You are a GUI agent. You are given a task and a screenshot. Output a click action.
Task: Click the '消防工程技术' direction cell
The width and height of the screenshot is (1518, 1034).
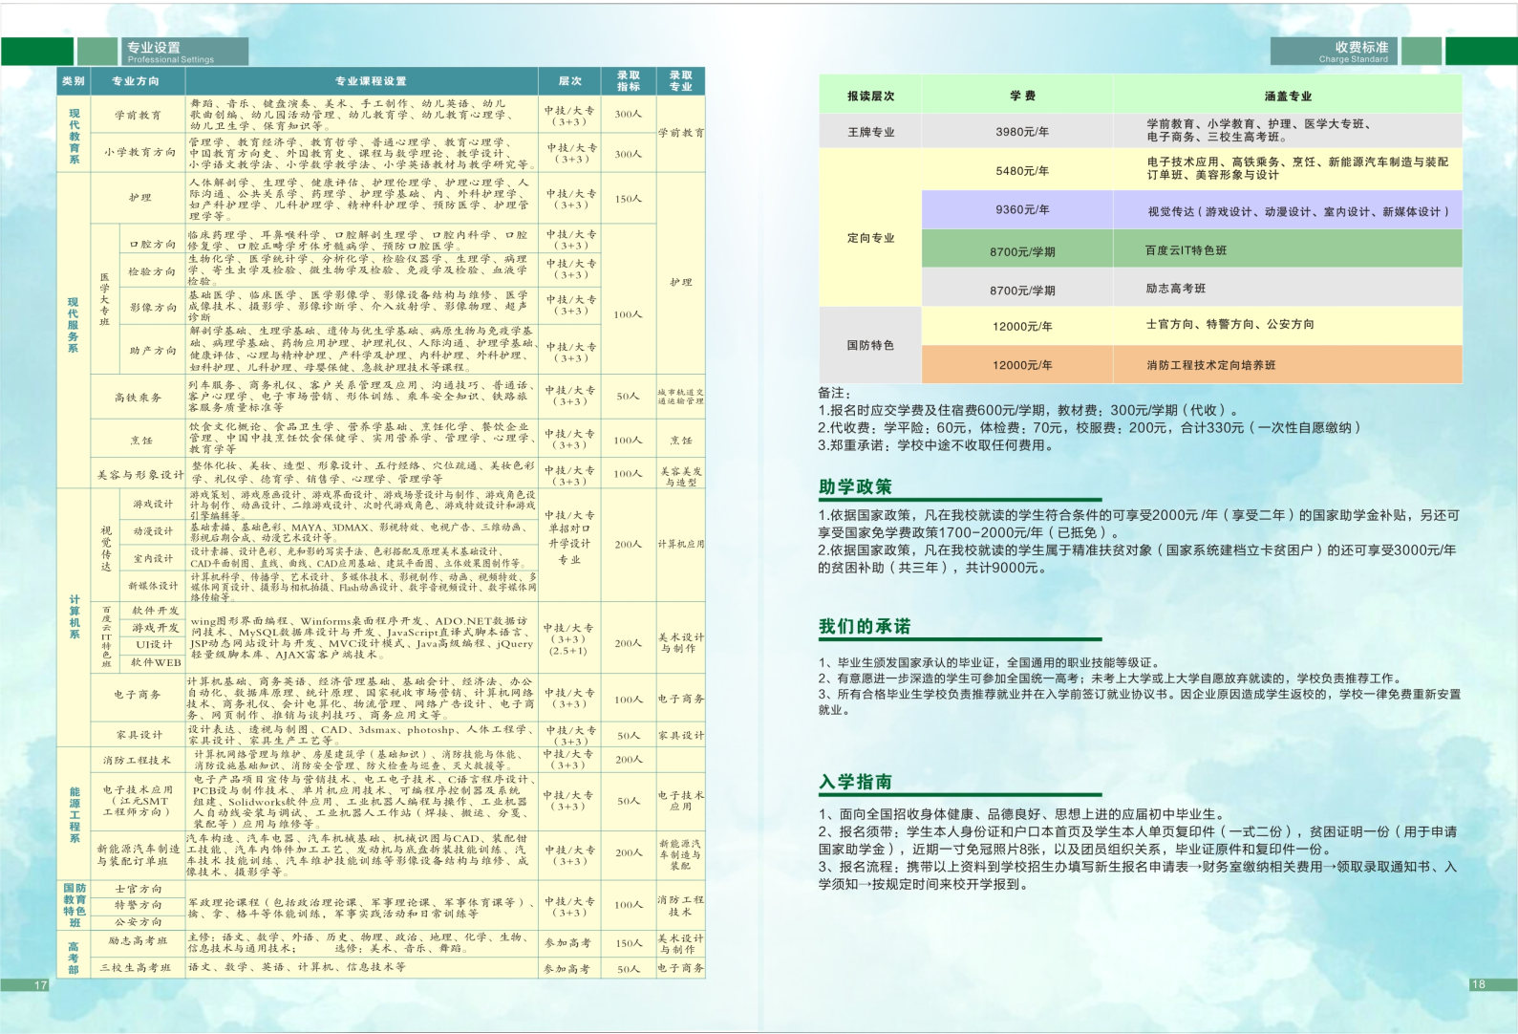tap(139, 761)
